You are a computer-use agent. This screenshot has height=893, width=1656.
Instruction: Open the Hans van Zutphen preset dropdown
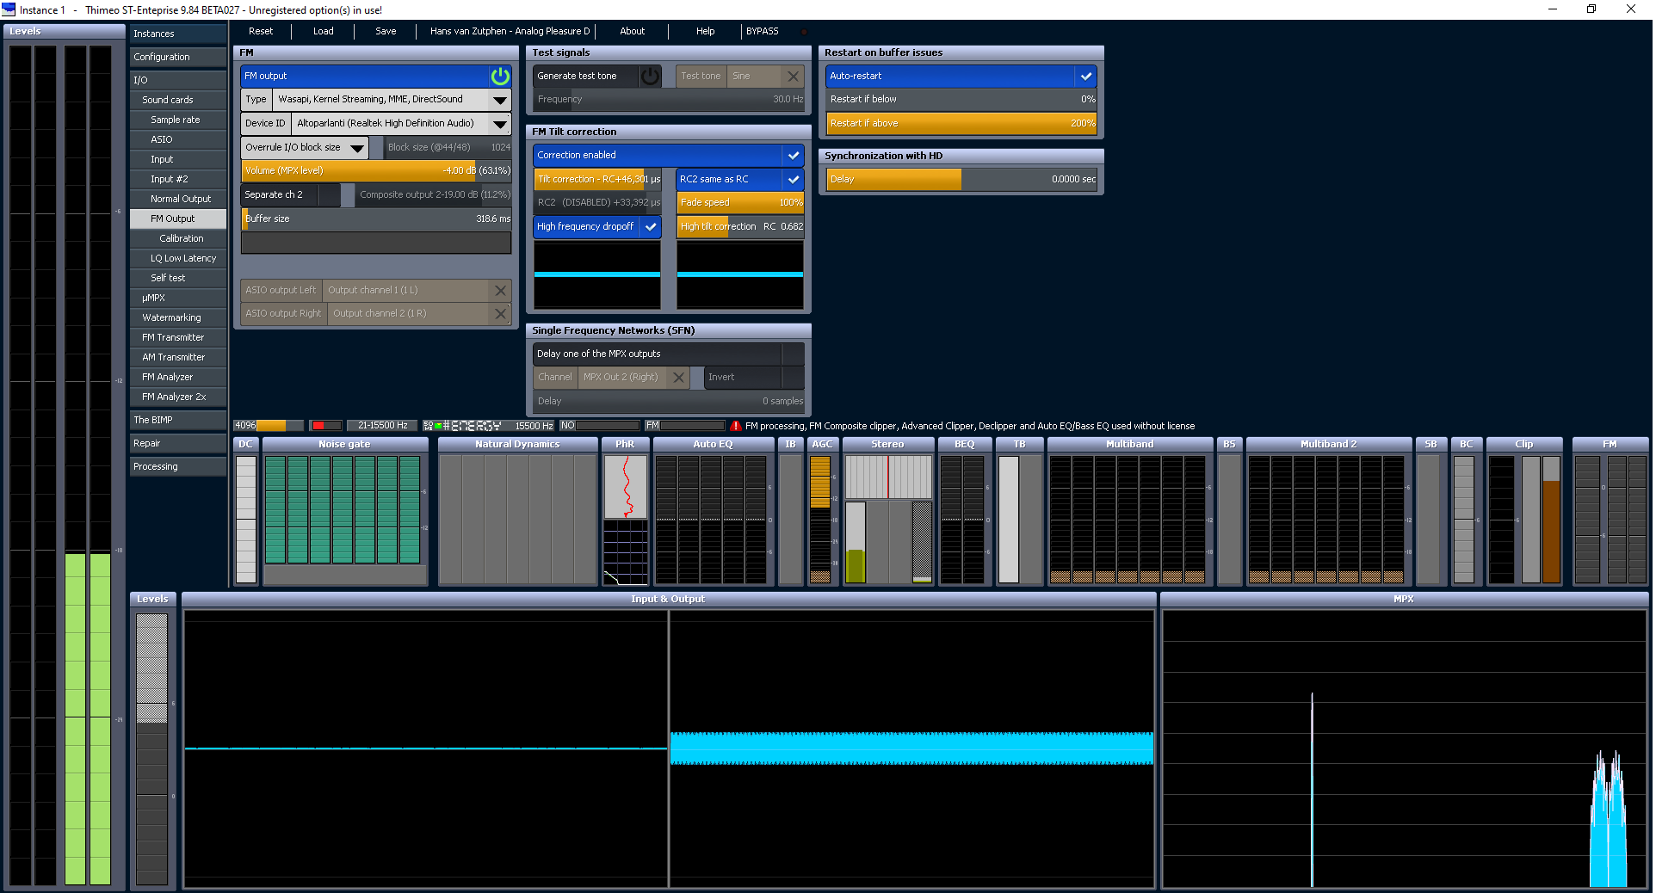[510, 31]
